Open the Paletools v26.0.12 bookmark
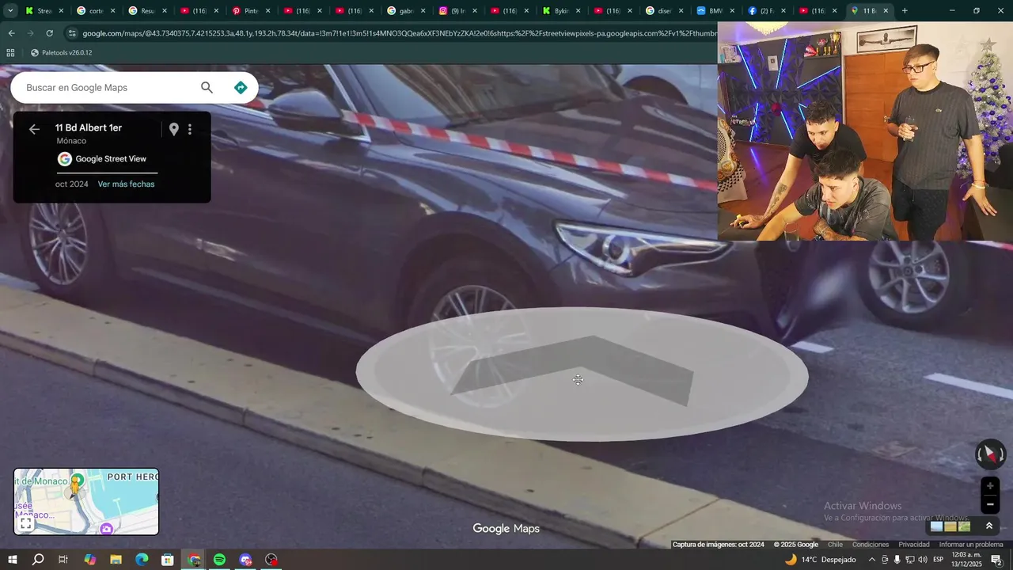The image size is (1013, 570). point(61,53)
